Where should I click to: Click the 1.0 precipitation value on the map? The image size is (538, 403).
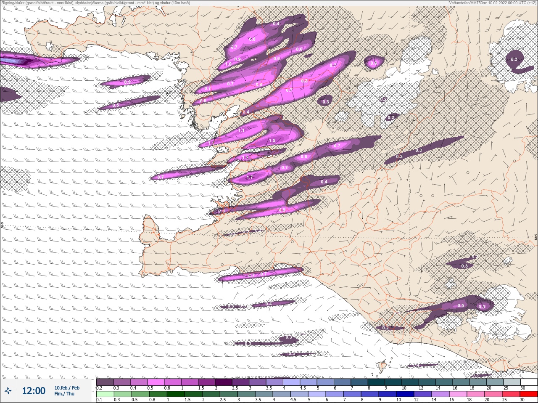228,64
